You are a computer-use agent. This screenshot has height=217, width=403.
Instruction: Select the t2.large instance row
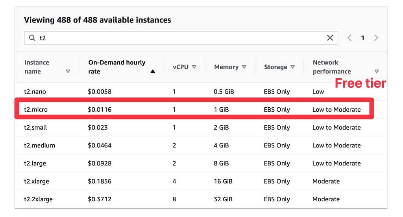pyautogui.click(x=201, y=163)
